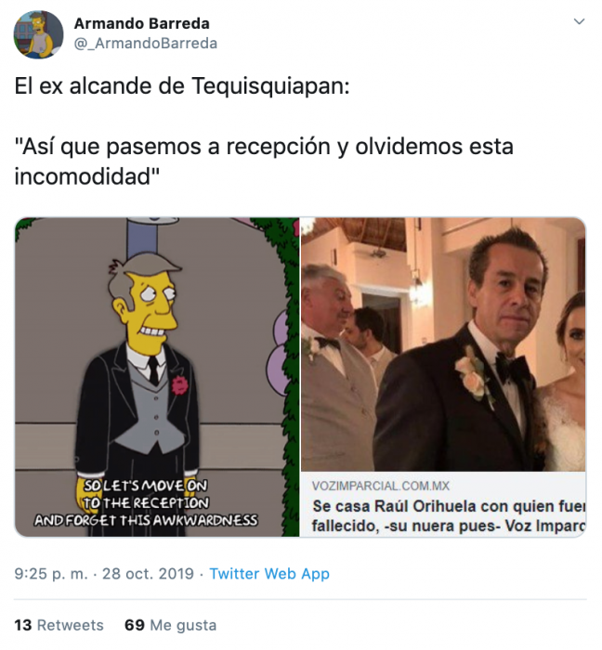Open the link card text area below photo
Image resolution: width=602 pixels, height=650 pixels.
[x=443, y=504]
